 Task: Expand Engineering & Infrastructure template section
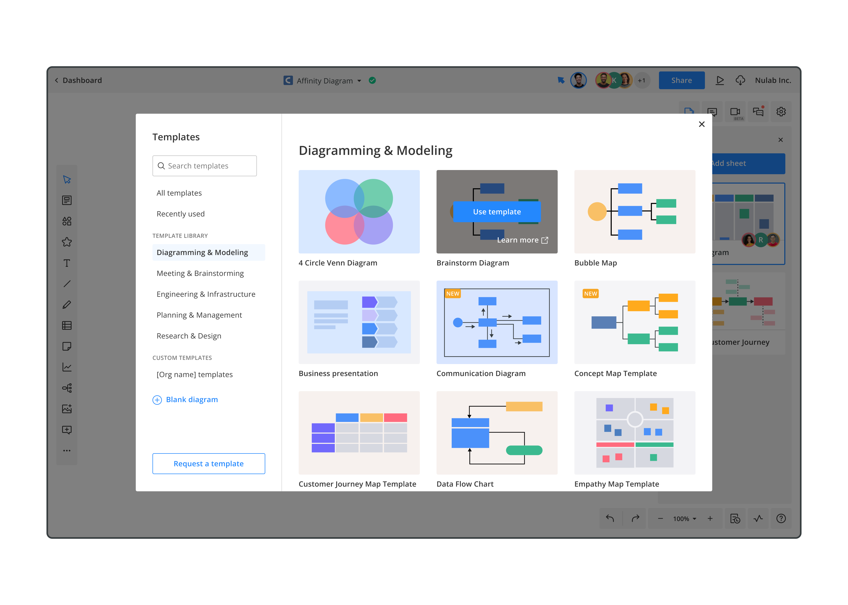206,294
